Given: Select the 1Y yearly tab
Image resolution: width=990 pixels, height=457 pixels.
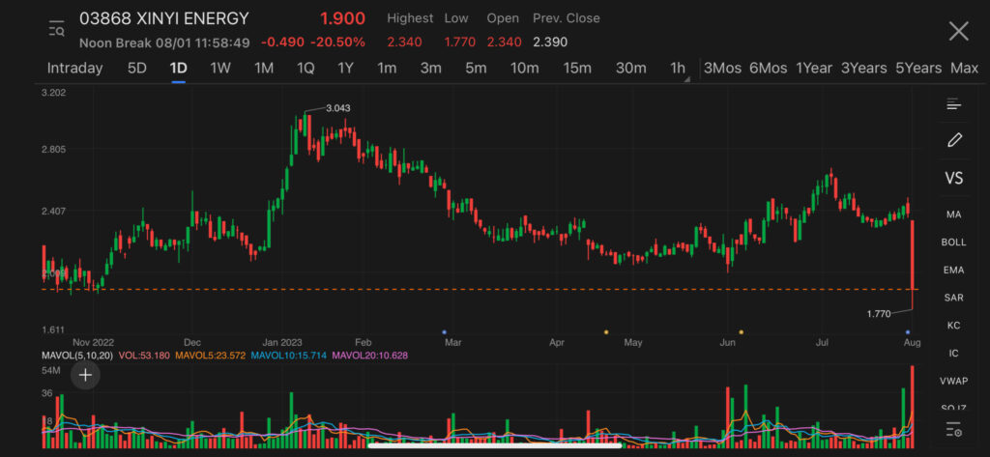Looking at the screenshot, I should 345,69.
